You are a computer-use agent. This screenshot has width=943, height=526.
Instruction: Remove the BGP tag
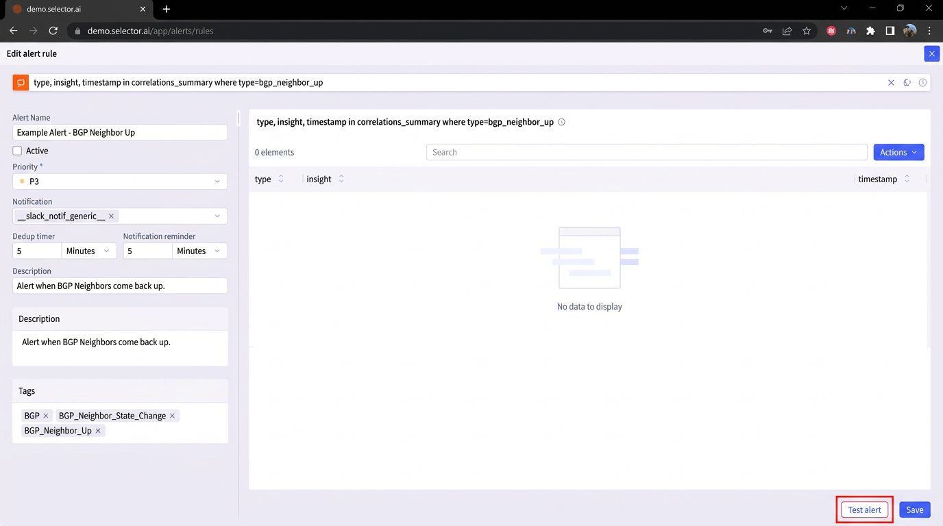[x=46, y=416]
